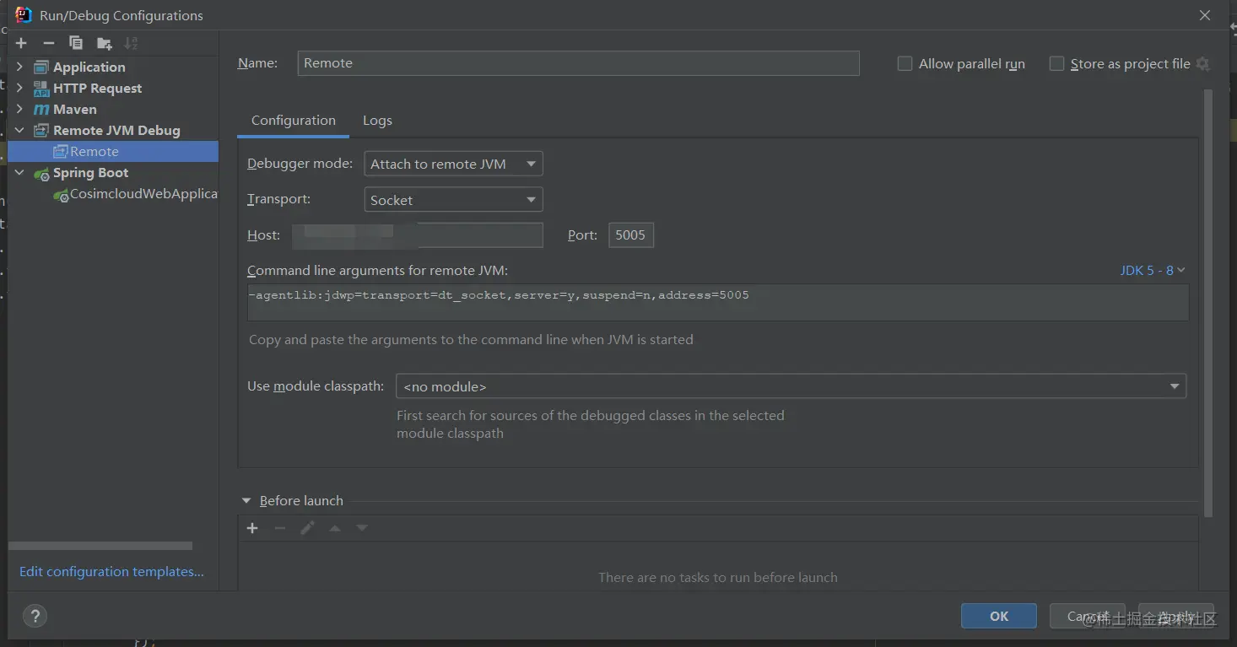Toggle Store as project file checkbox

1056,64
